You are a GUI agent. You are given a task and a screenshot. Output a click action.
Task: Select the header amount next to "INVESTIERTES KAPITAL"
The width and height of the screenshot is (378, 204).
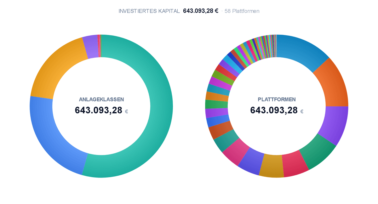click(x=201, y=11)
